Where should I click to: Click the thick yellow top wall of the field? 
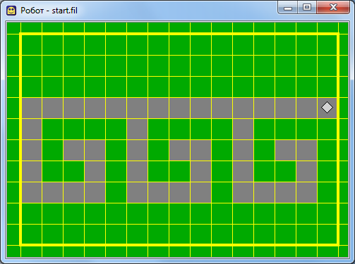click(x=179, y=34)
